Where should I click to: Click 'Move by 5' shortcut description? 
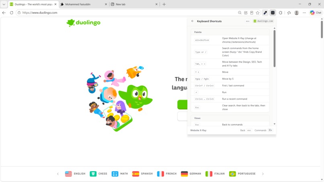coord(228,79)
